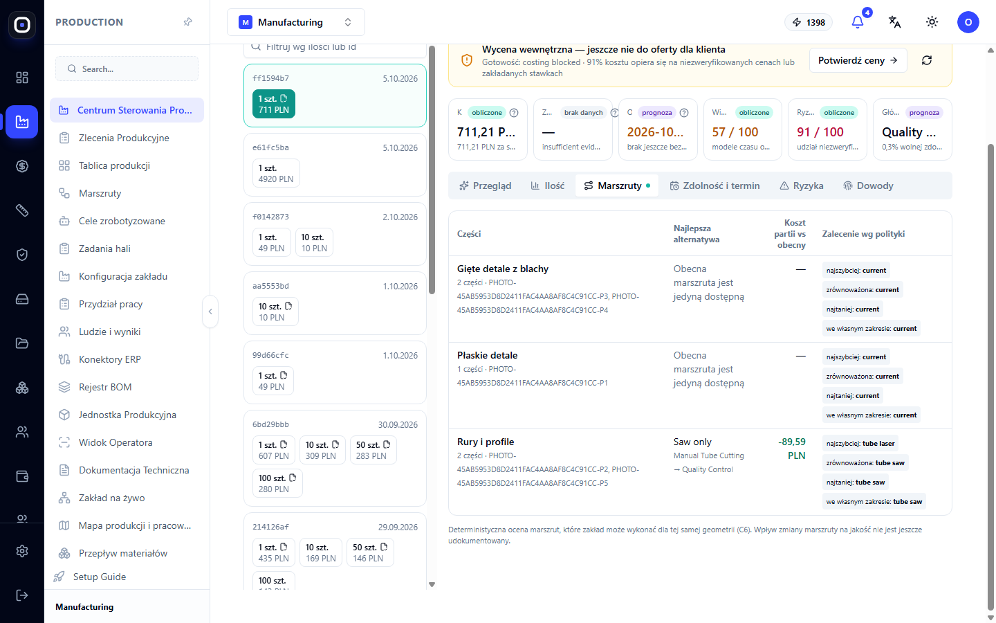This screenshot has height=623, width=996.
Task: Click the info icon next to first prognoza badge
Action: 684,113
